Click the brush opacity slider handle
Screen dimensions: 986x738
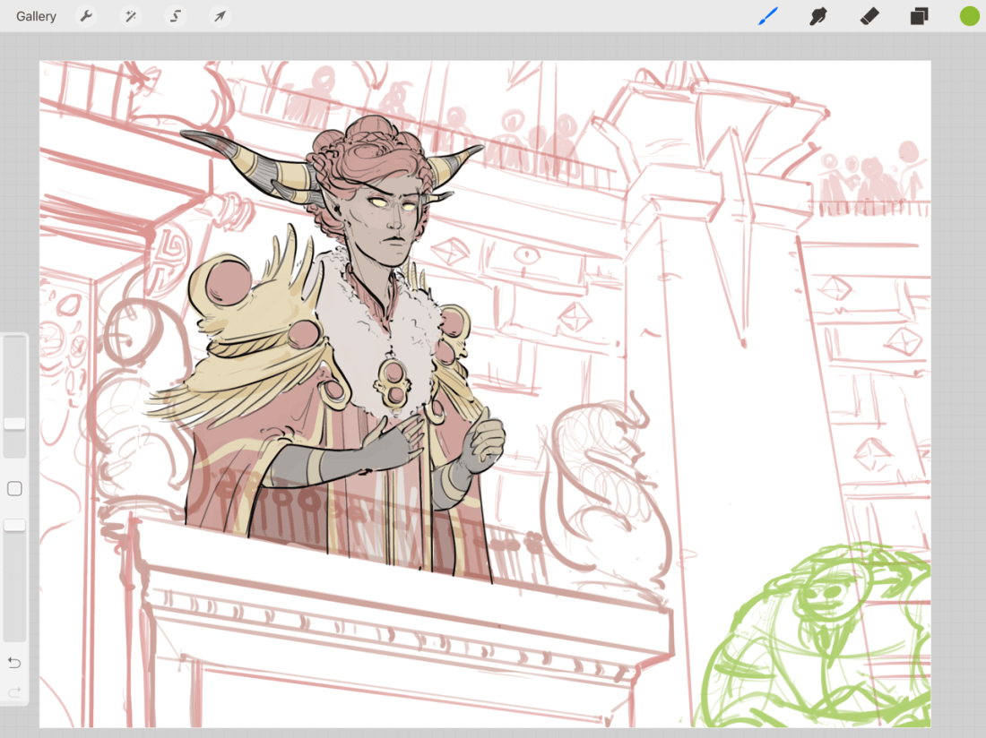[14, 525]
